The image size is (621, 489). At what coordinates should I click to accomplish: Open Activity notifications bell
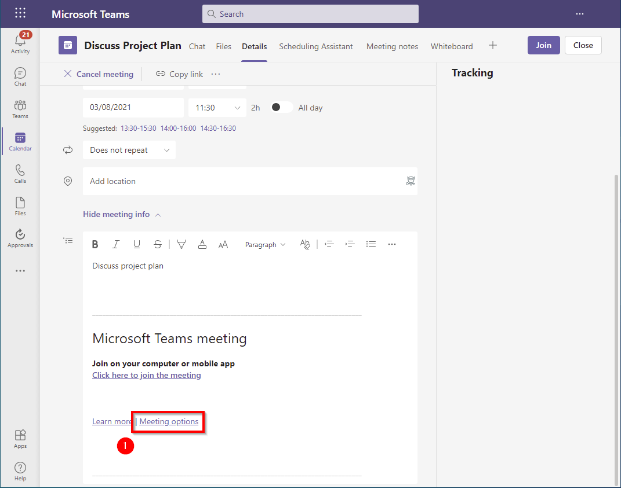[20, 43]
